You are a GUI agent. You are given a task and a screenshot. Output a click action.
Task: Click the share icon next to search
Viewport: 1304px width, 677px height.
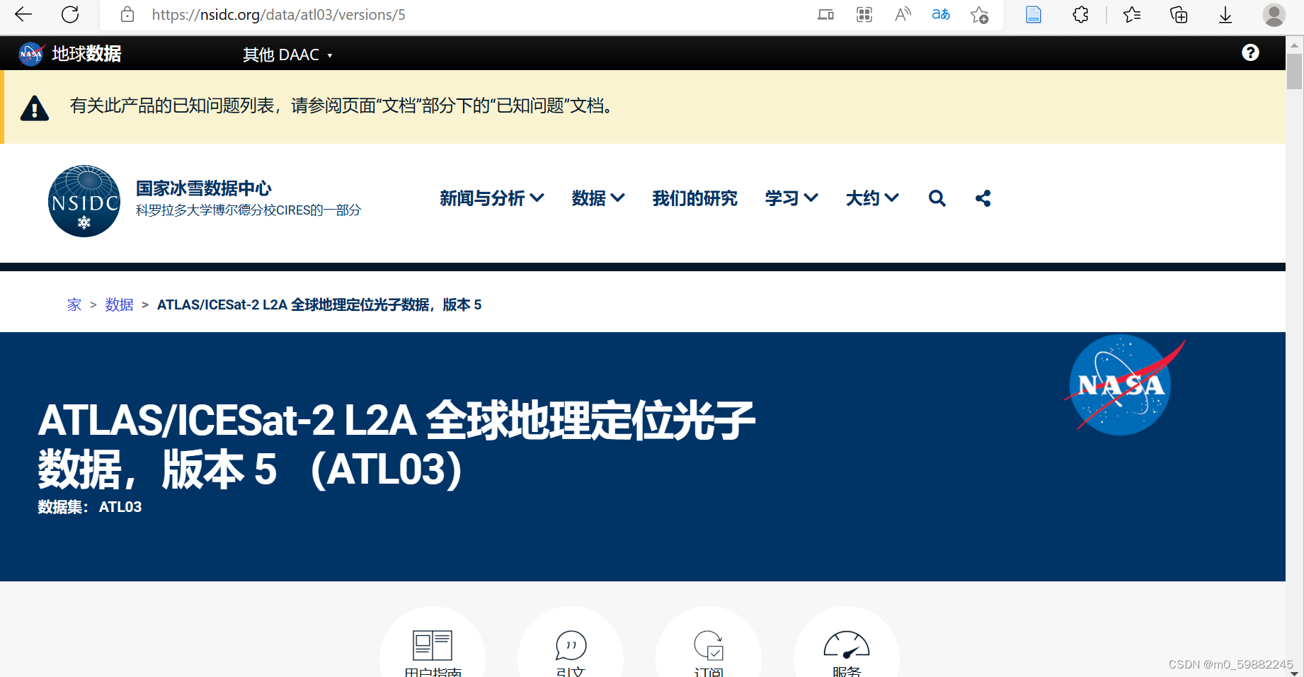(x=983, y=198)
